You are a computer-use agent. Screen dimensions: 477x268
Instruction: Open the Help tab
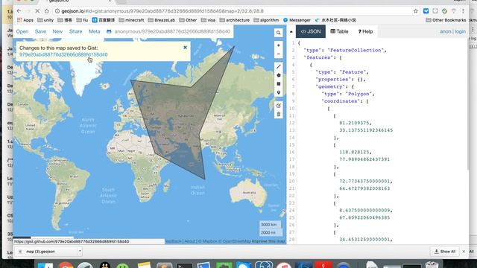pos(365,31)
